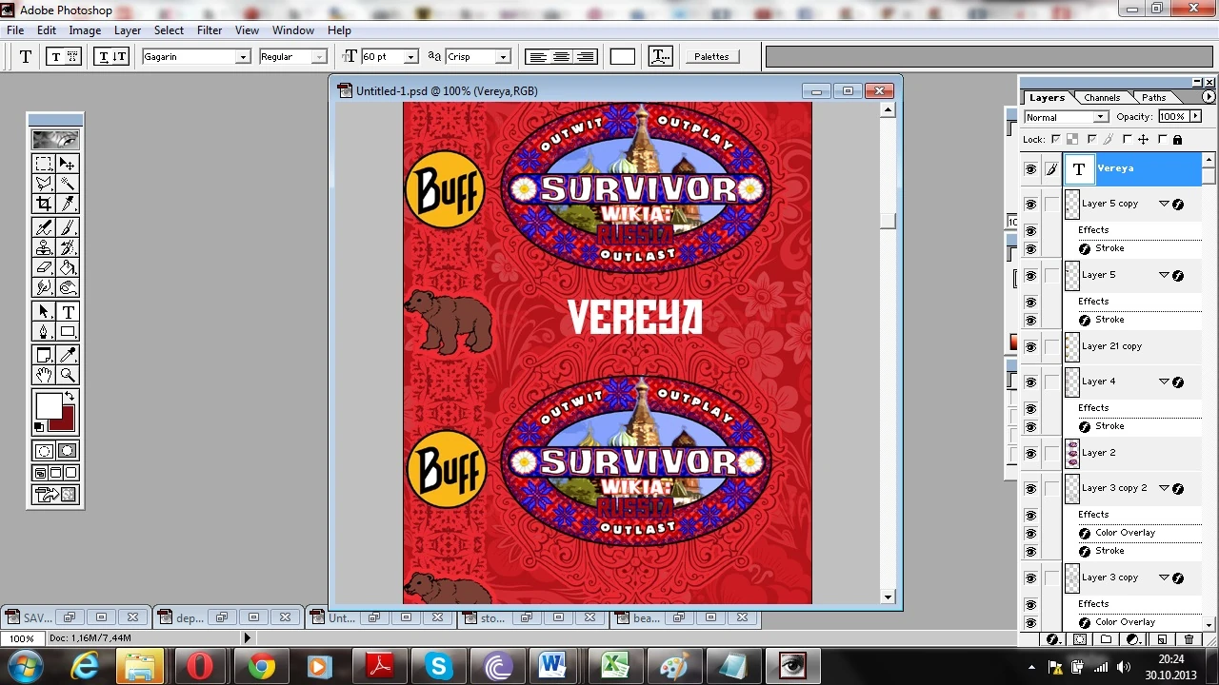The height and width of the screenshot is (685, 1219).
Task: Create new fill or adjustment layer
Action: (1134, 639)
